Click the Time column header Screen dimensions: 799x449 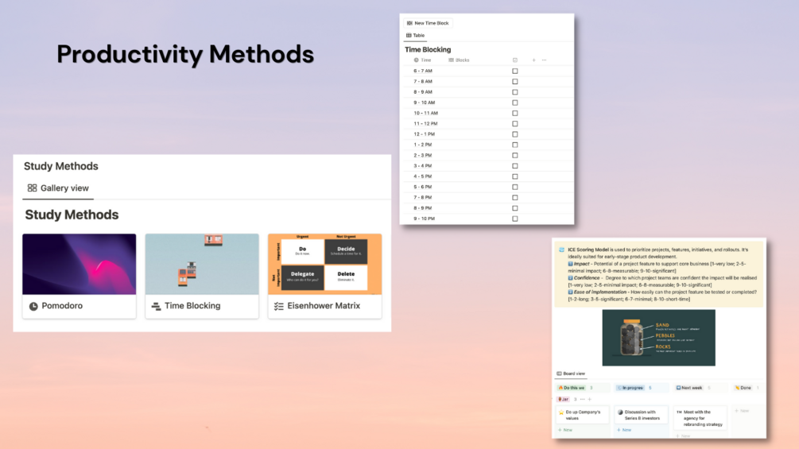[422, 60]
